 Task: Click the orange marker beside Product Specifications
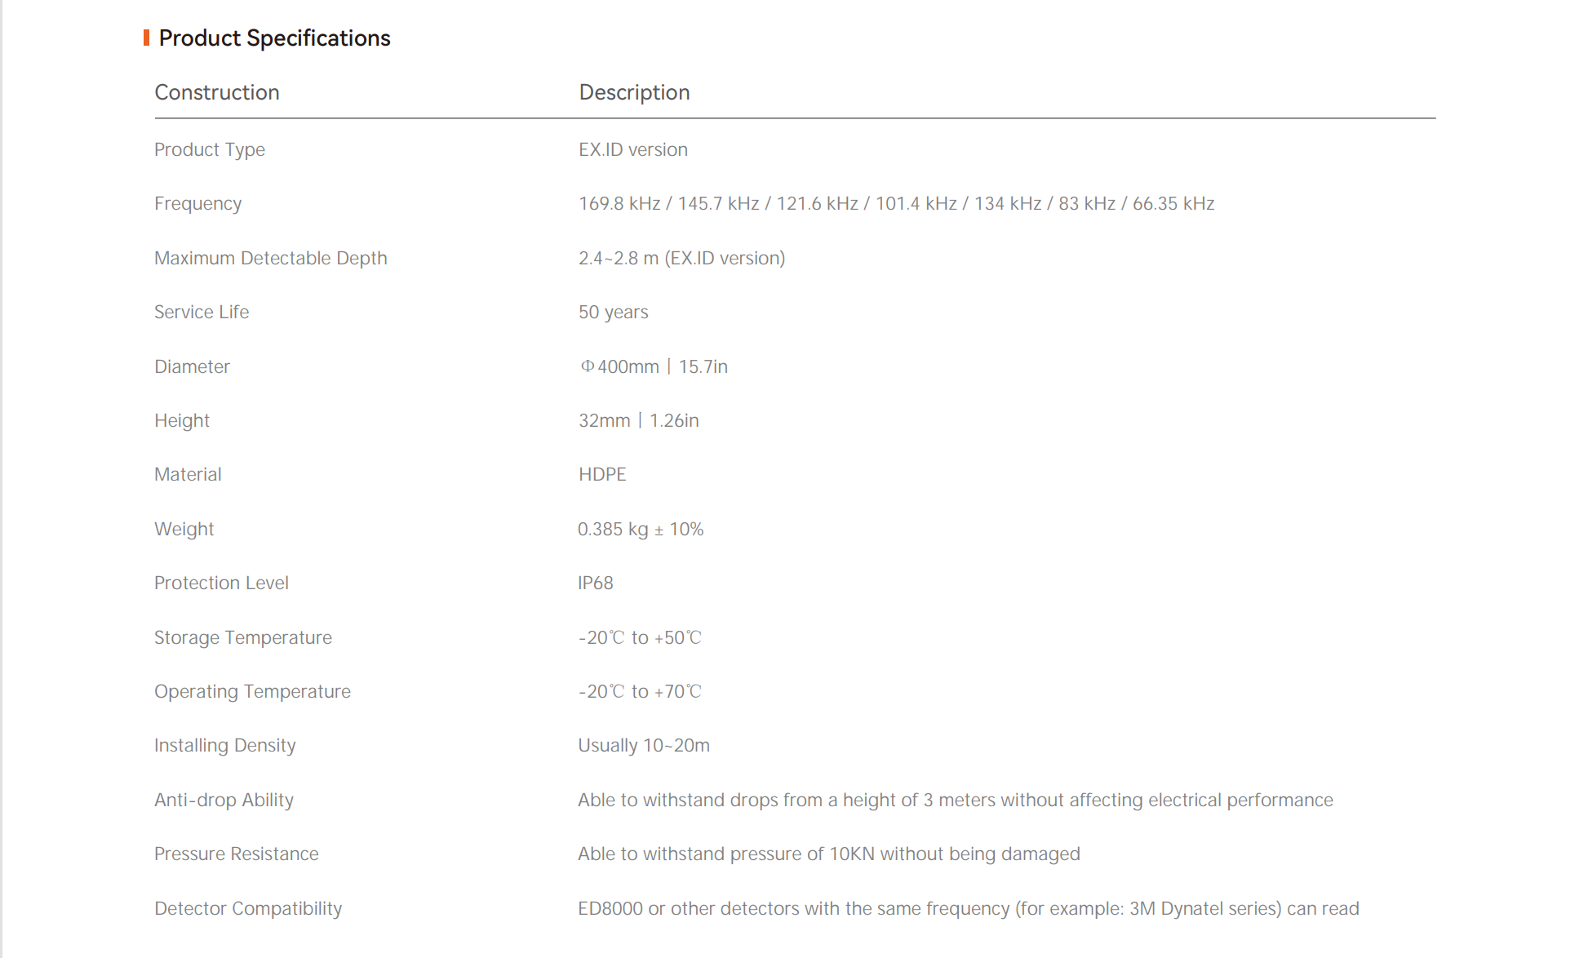[x=146, y=38]
